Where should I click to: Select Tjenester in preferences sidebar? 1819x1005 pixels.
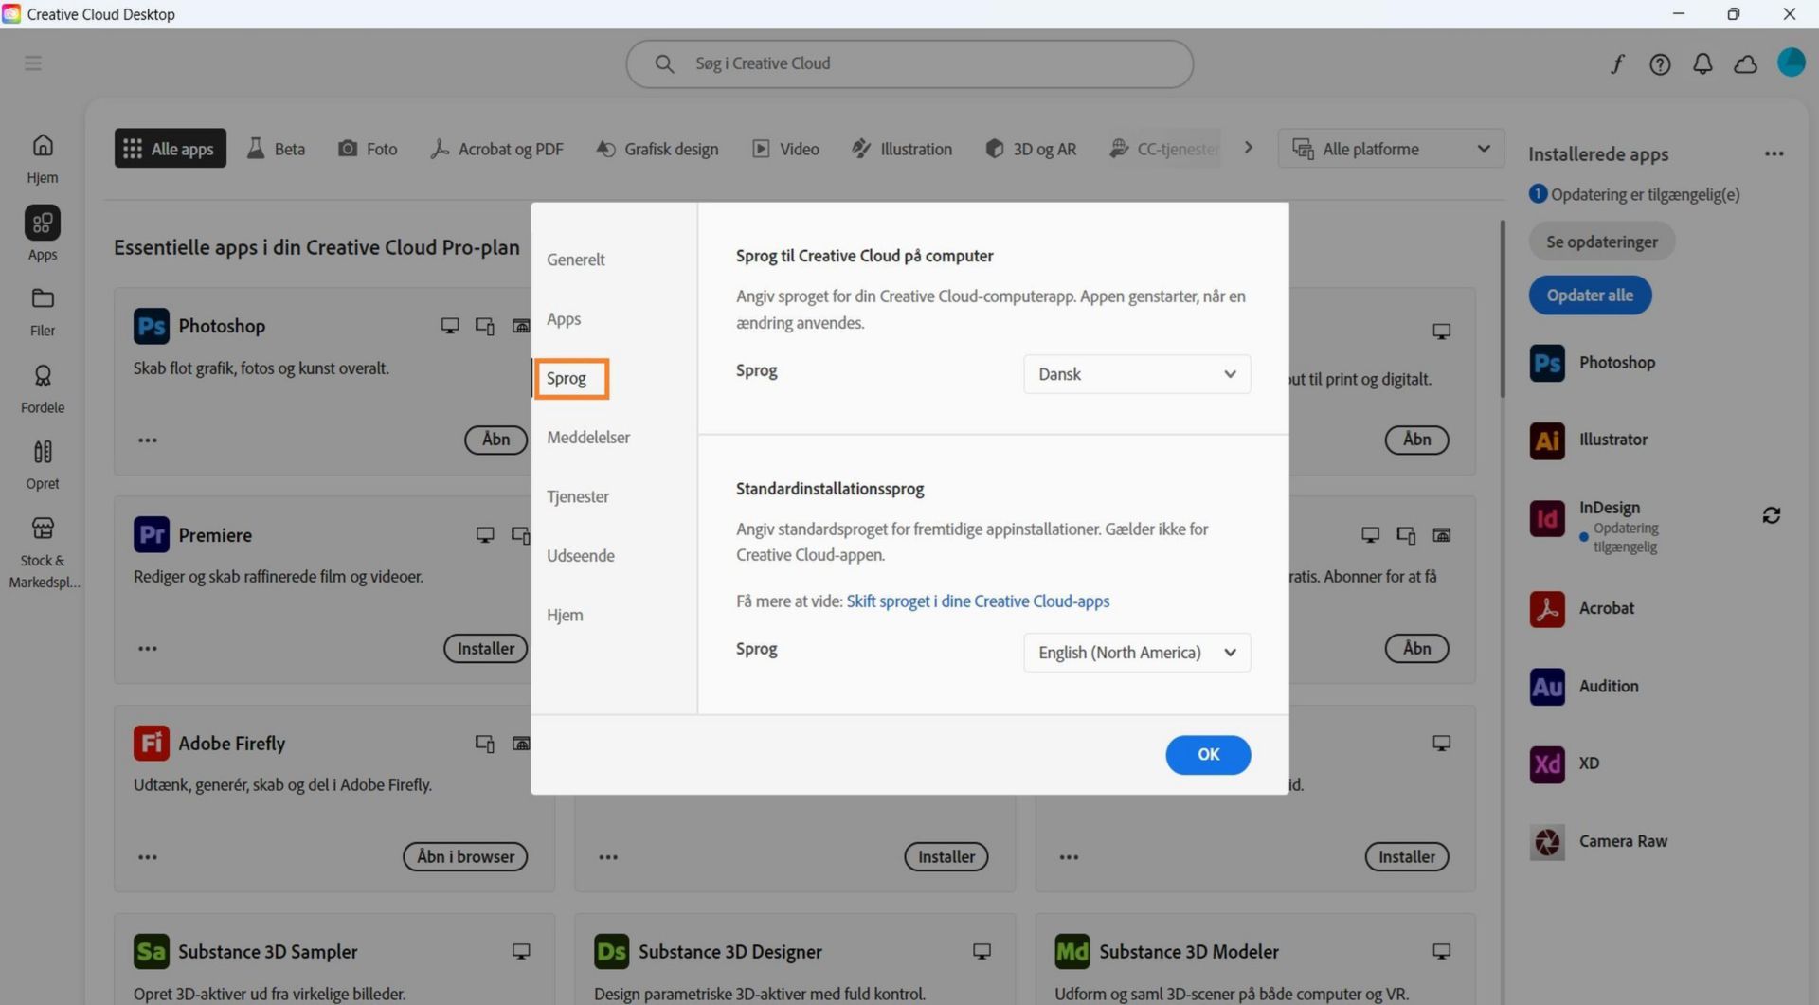pos(577,496)
